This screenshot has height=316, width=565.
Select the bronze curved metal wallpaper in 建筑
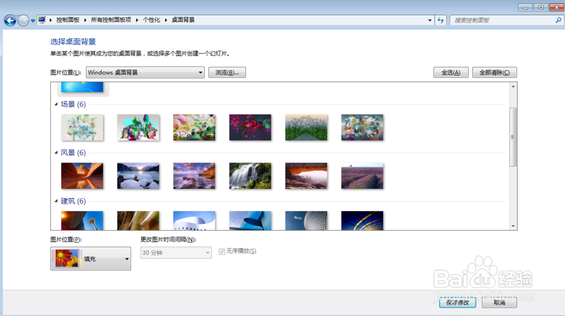click(x=138, y=221)
